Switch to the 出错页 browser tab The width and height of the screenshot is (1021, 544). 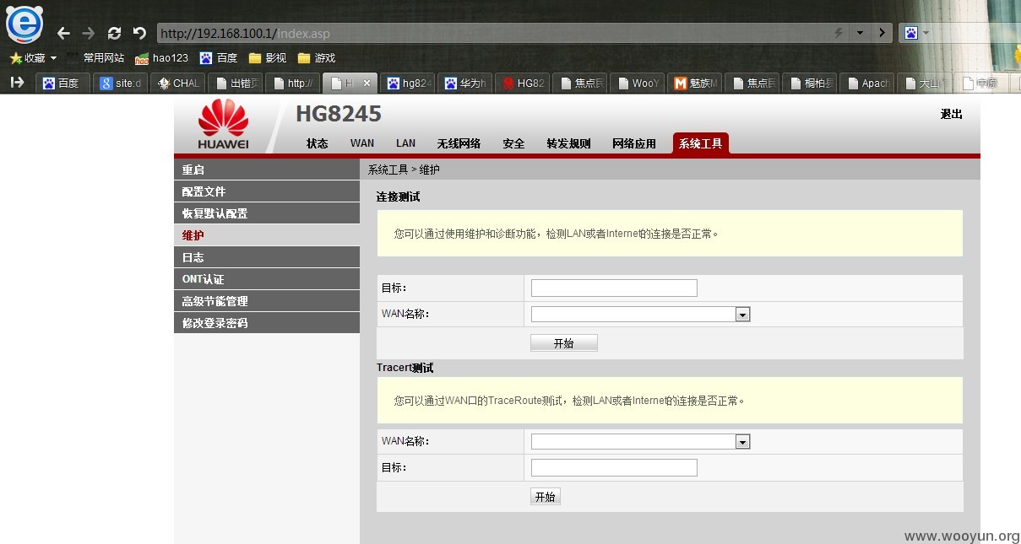coord(236,83)
